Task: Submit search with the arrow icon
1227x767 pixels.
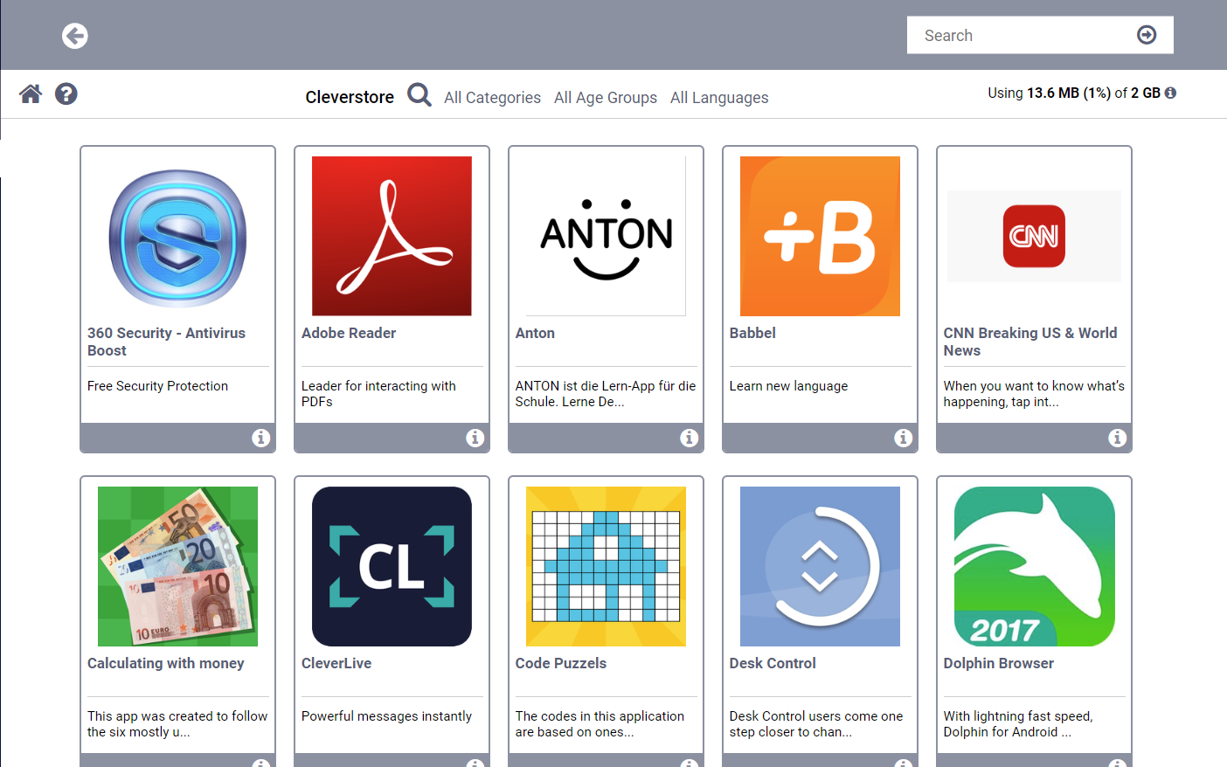Action: (1147, 35)
